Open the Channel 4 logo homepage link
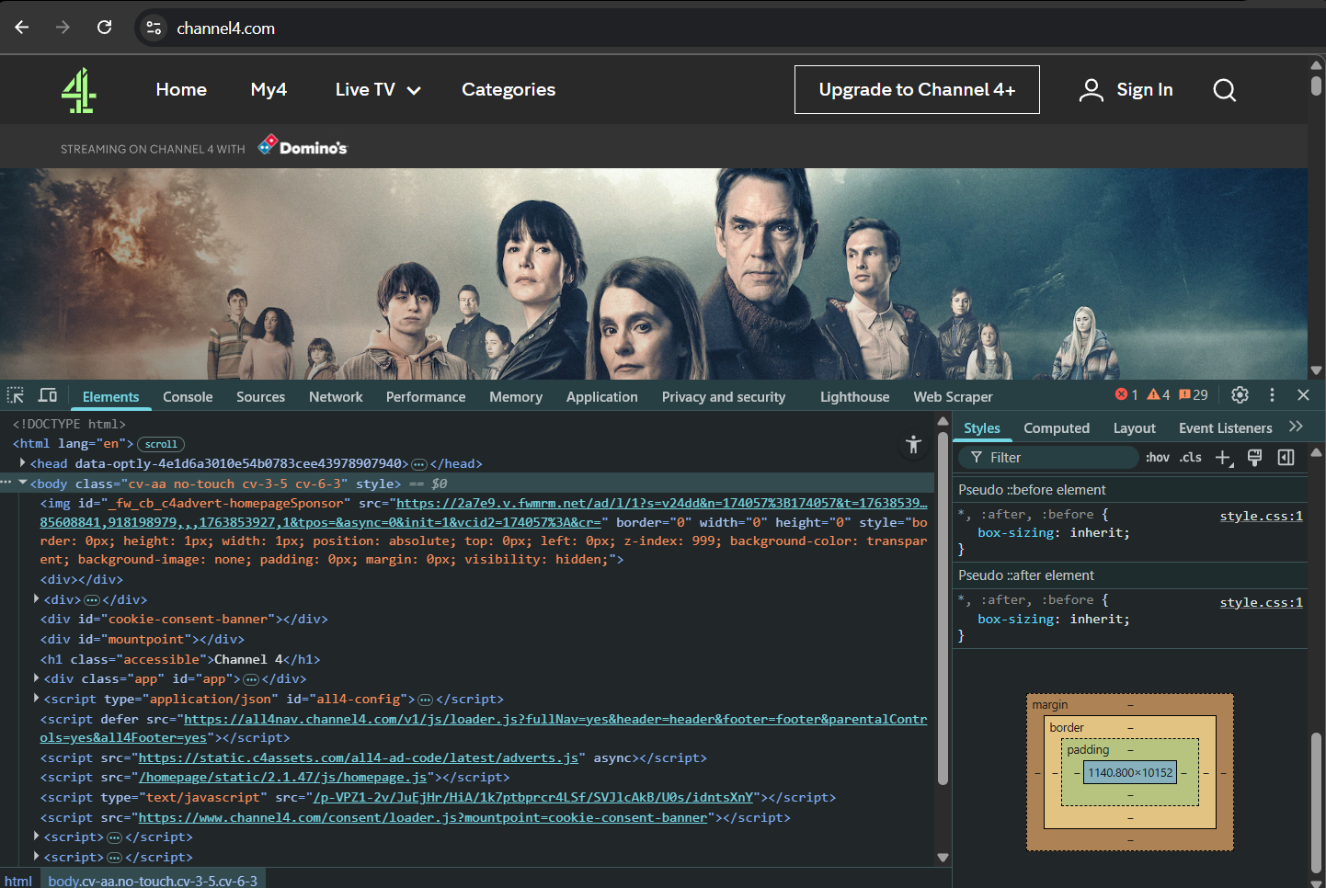1326x888 pixels. (78, 89)
